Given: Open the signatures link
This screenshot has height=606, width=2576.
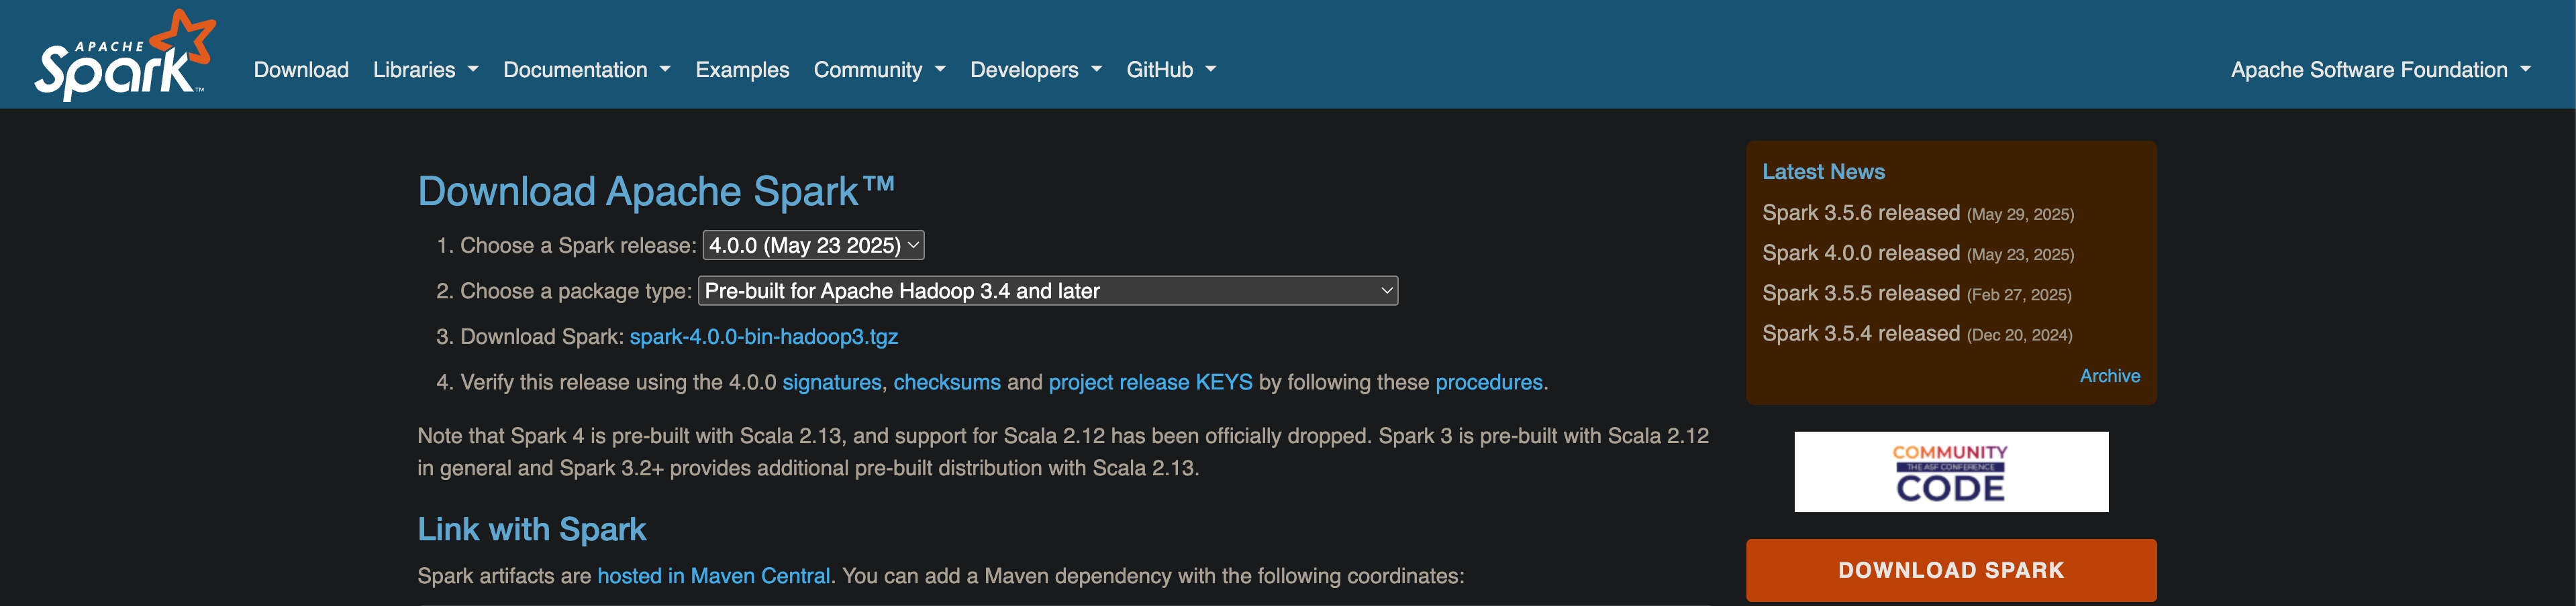Looking at the screenshot, I should (x=831, y=382).
